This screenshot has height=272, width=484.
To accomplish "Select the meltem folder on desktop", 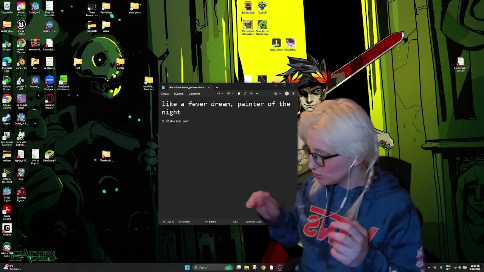I will pyautogui.click(x=7, y=156).
